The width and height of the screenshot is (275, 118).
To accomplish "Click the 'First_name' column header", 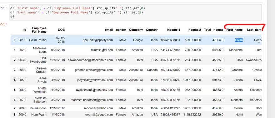I will (x=234, y=30).
